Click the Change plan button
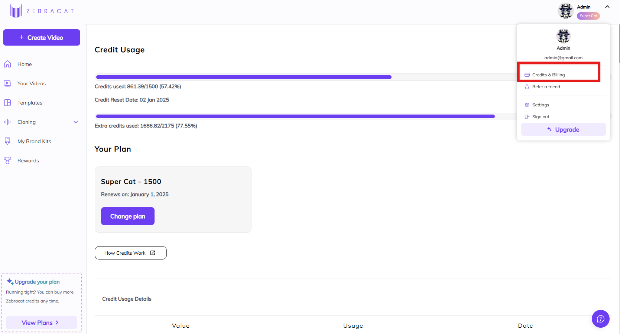 point(128,216)
